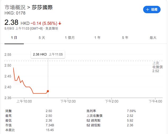Click the 市值 value 7.34B
Image resolution: width=168 pixels, height=134 pixels.
coord(50,125)
